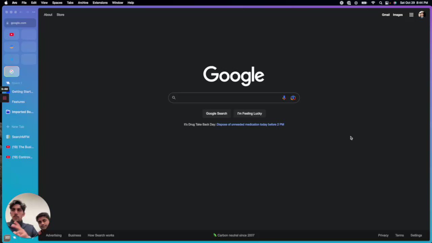Switch to "(19) Controv..." YouTube tab
432x243 pixels.
pos(20,157)
